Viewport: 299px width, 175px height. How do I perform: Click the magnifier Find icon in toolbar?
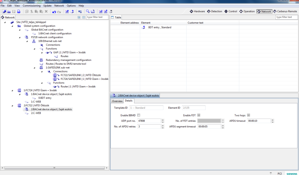pyautogui.click(x=87, y=12)
